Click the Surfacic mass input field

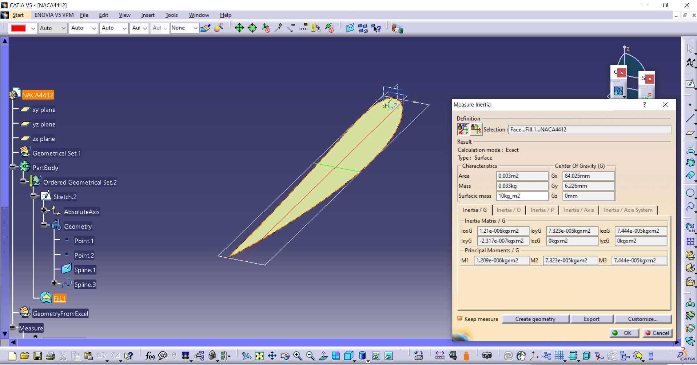[x=522, y=196]
